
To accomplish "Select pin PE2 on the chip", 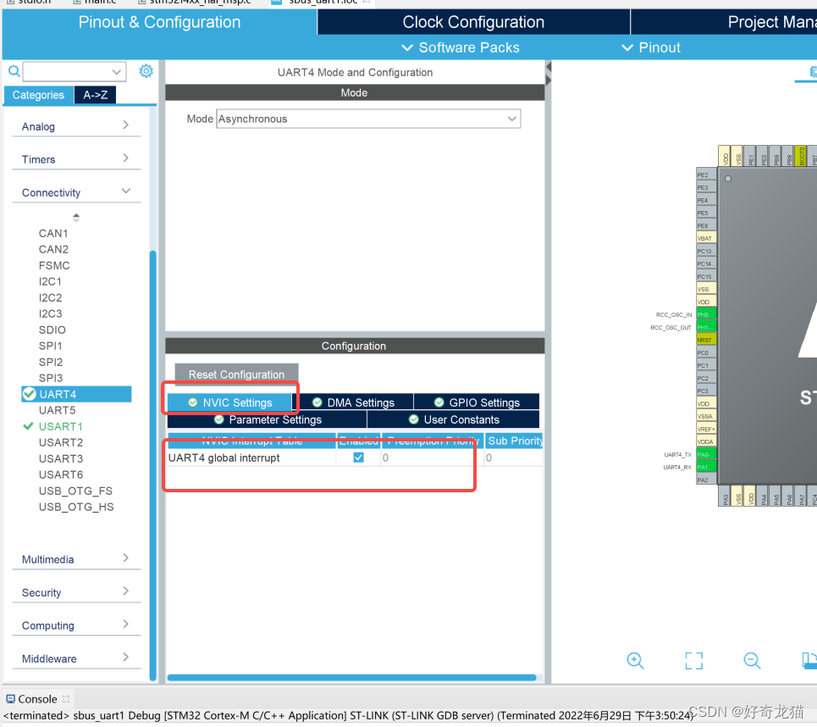I will tap(706, 175).
